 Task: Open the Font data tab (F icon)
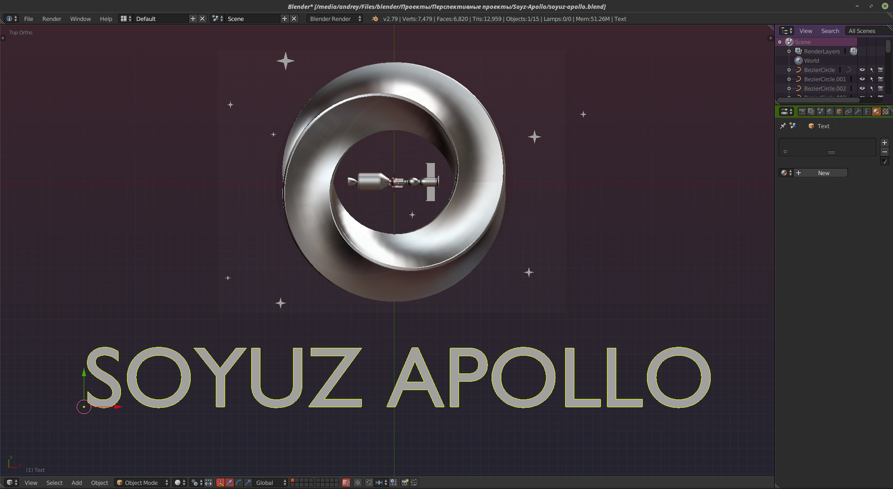click(867, 112)
